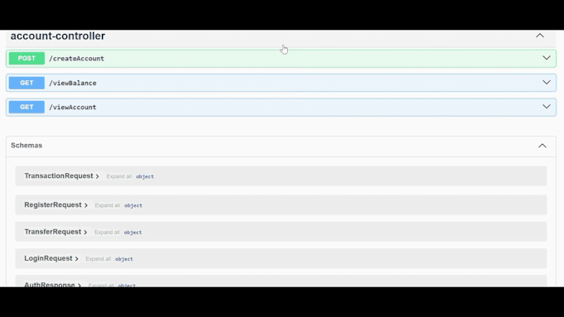Click object type label of TransactionRequest

pos(144,176)
